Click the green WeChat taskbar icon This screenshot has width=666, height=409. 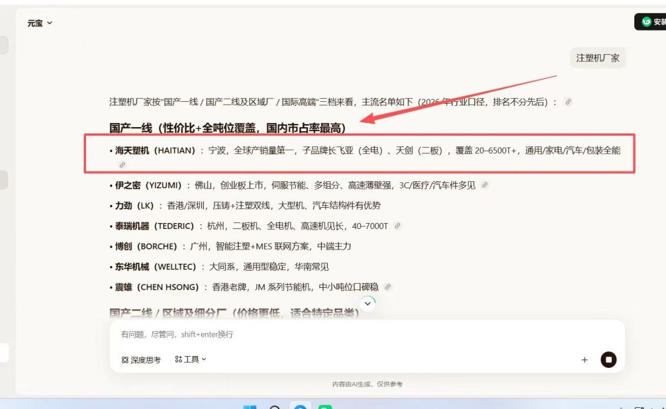325,407
